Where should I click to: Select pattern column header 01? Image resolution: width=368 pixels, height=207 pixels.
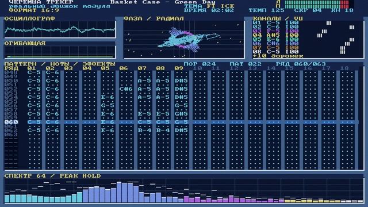(32, 68)
